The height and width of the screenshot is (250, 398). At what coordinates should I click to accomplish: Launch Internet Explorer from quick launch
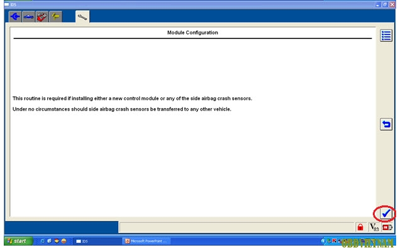(42, 241)
